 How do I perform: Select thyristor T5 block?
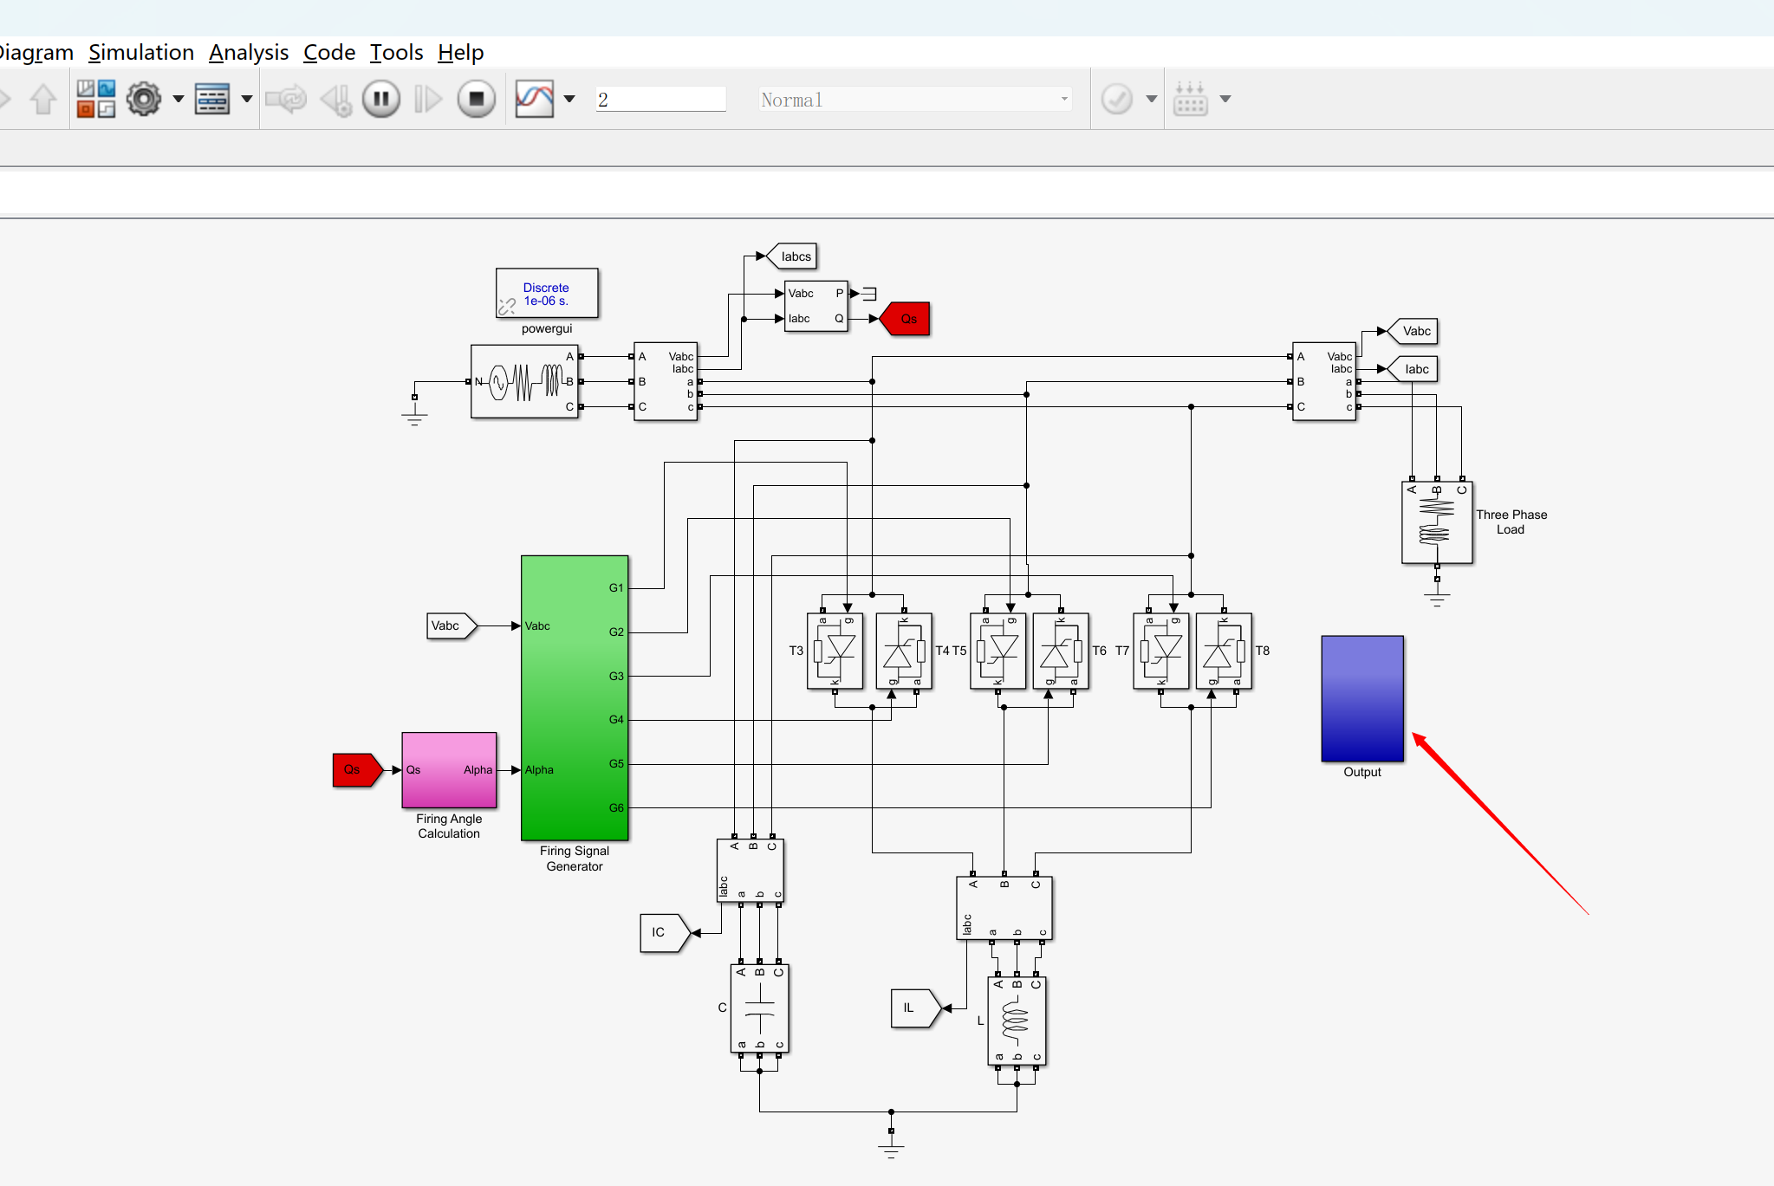point(998,651)
